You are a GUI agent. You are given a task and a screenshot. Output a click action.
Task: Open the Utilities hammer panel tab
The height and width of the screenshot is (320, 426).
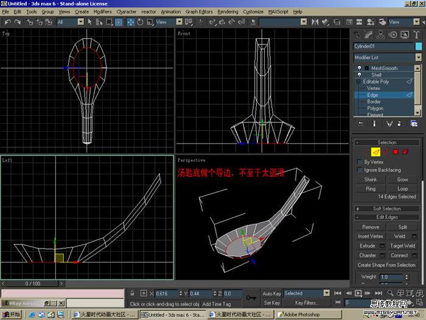point(416,35)
